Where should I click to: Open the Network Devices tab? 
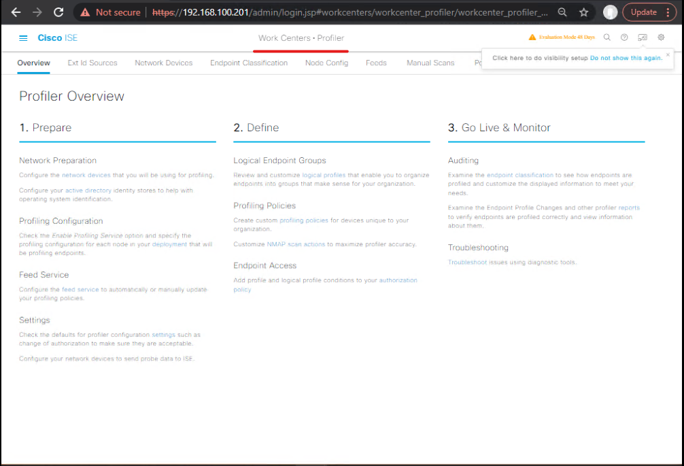point(164,63)
